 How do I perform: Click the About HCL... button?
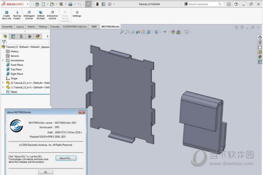pos(66,158)
